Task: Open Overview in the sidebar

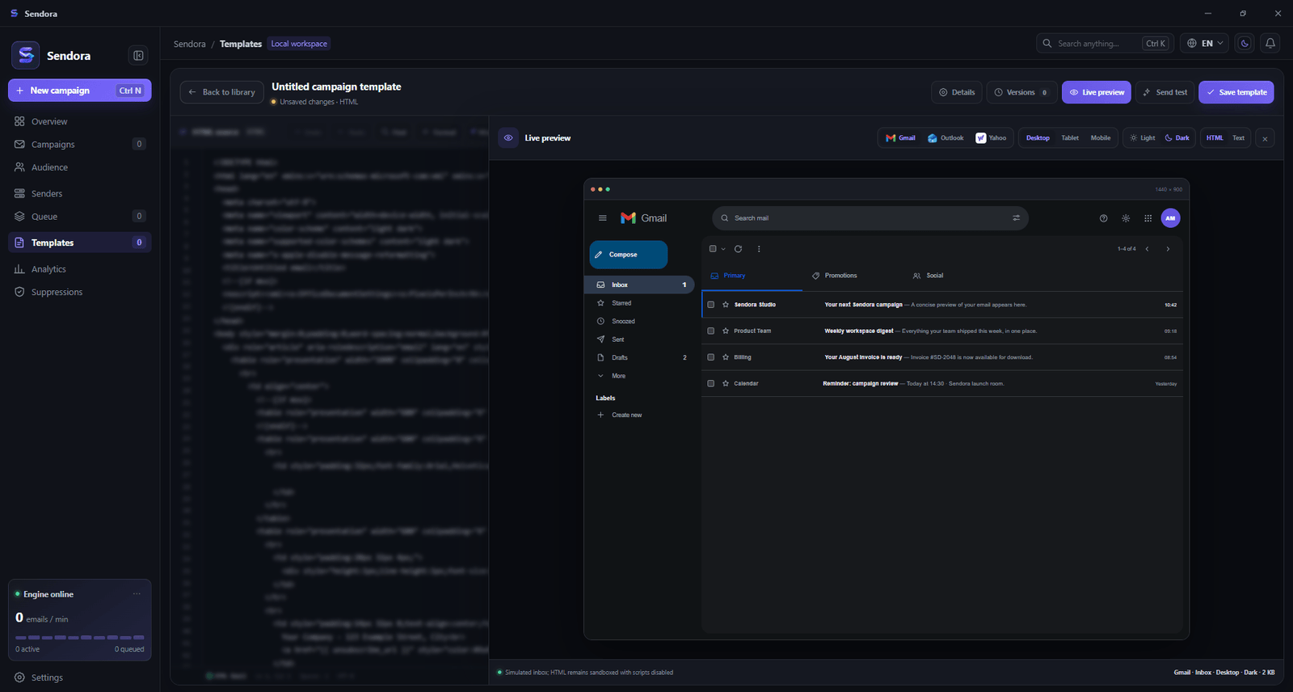Action: pos(79,121)
